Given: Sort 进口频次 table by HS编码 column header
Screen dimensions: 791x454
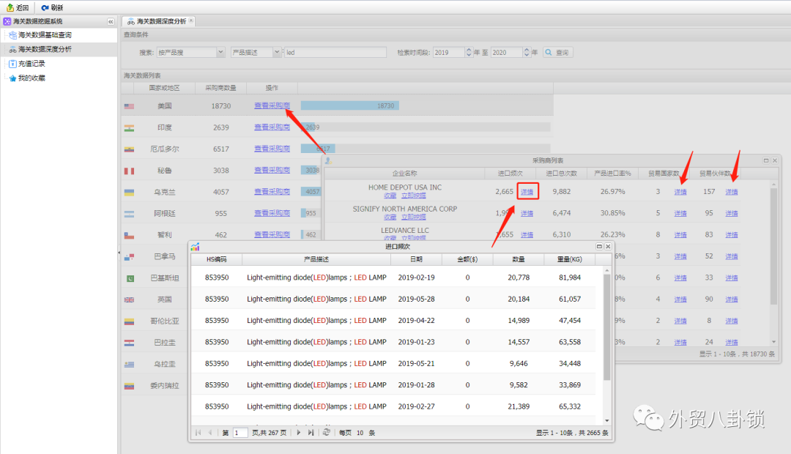Looking at the screenshot, I should (x=216, y=259).
